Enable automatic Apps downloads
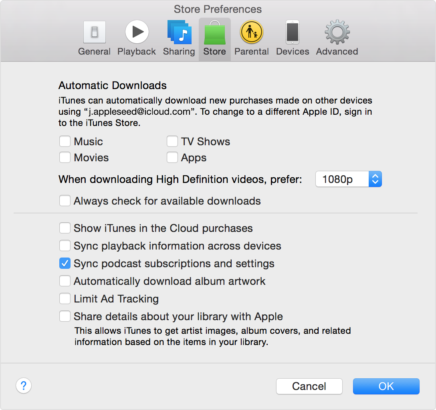The width and height of the screenshot is (436, 410). (x=172, y=158)
